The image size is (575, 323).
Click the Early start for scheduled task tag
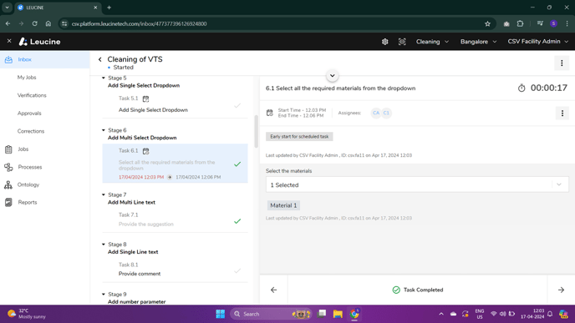[299, 137]
